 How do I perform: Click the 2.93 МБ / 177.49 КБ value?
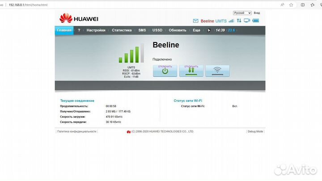118,112
